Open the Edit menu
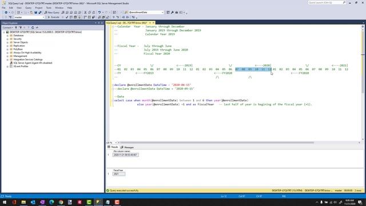Viewport: 366px width, 206px height. click(x=11, y=7)
